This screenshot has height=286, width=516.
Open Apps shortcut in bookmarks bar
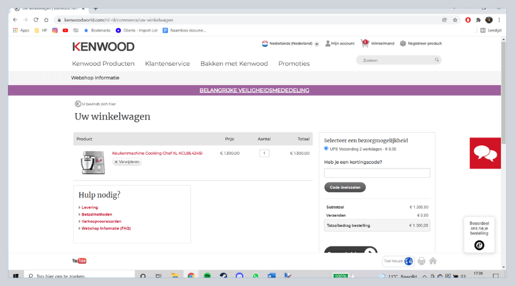pos(21,30)
